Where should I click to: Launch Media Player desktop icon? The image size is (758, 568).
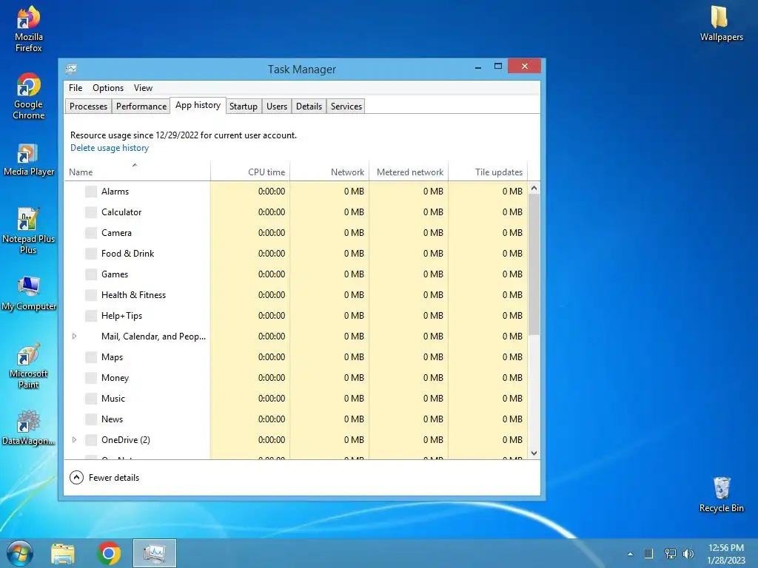point(29,160)
